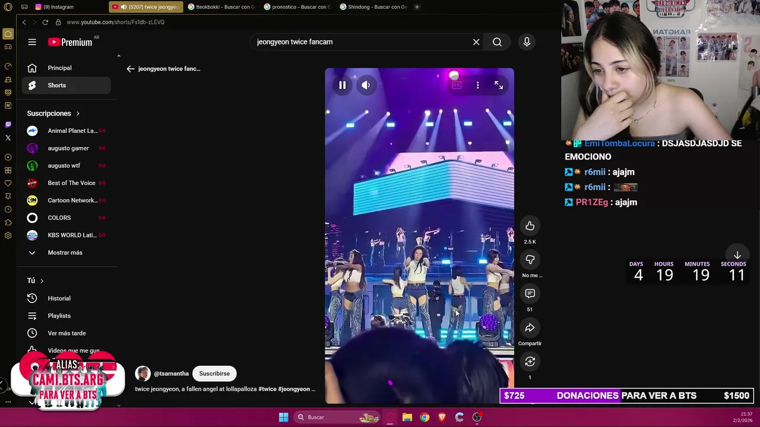Open the comments with 51 replies
The height and width of the screenshot is (427, 760).
pyautogui.click(x=530, y=294)
